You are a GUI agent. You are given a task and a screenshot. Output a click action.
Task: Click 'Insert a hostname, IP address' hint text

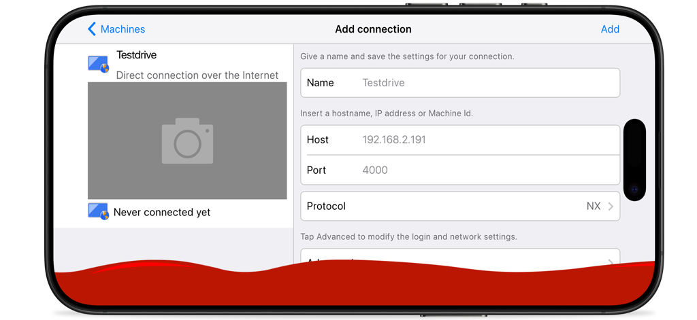(x=387, y=113)
